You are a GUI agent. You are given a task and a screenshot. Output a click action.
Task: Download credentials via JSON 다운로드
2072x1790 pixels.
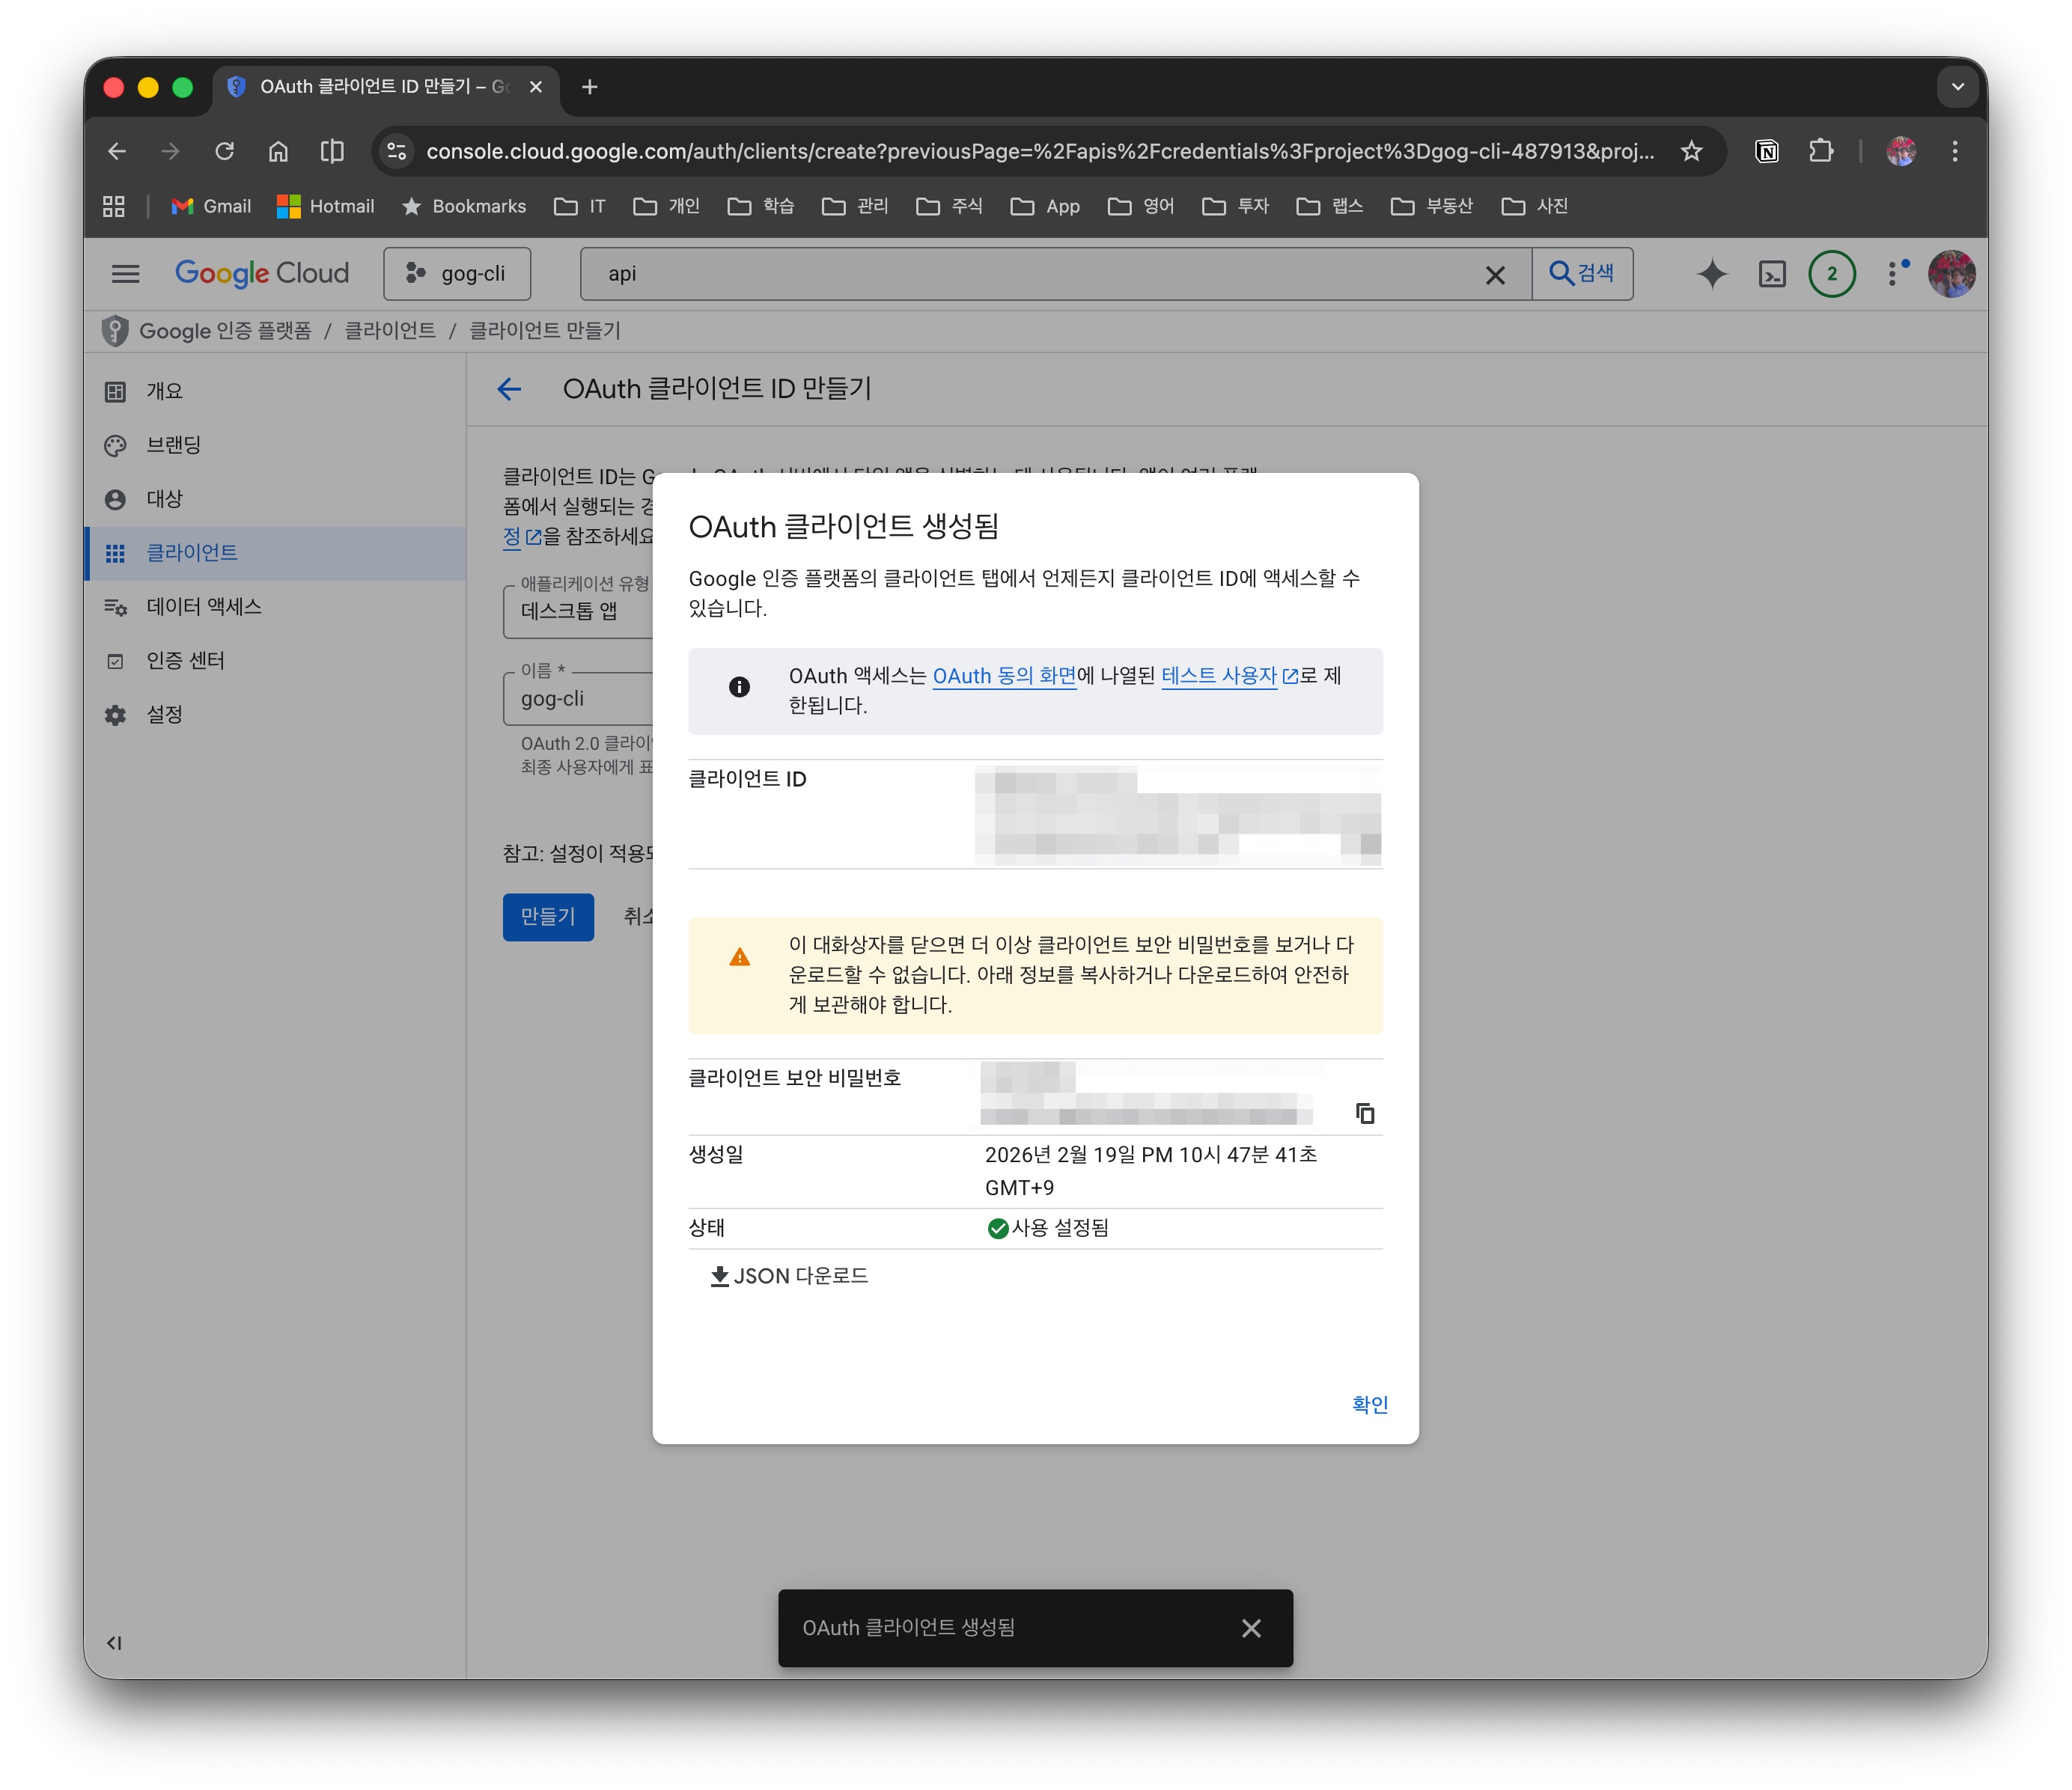click(x=789, y=1275)
